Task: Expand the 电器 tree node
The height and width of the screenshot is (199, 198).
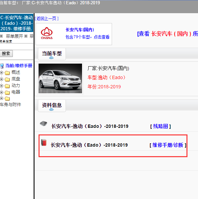Action: (1, 92)
